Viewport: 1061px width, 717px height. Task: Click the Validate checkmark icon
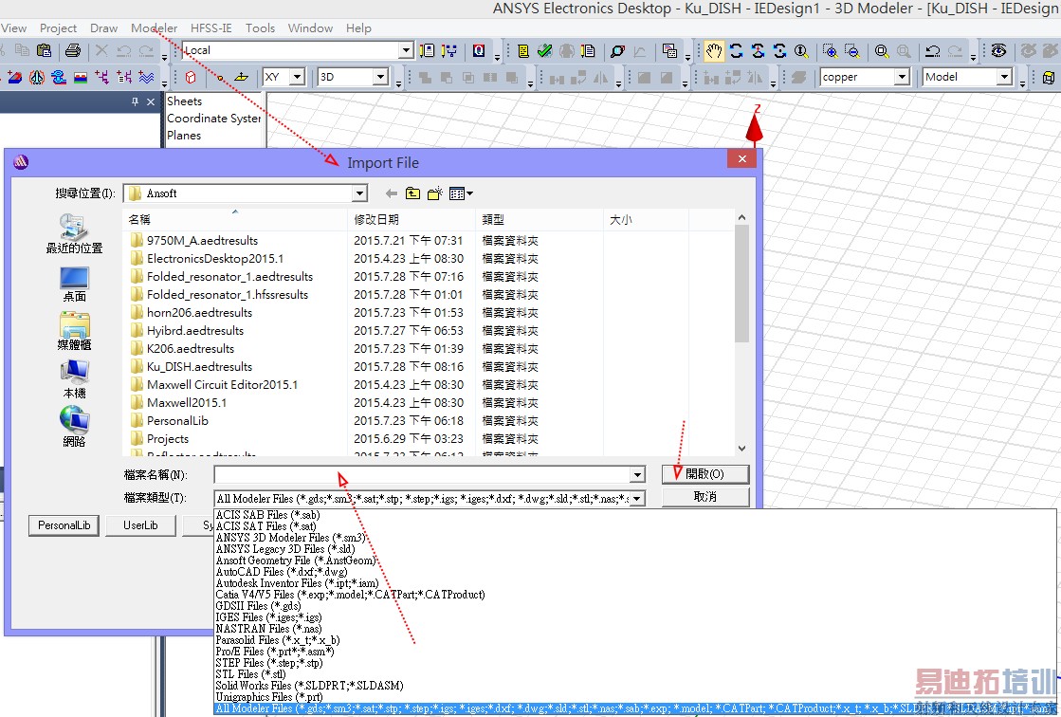[x=544, y=51]
